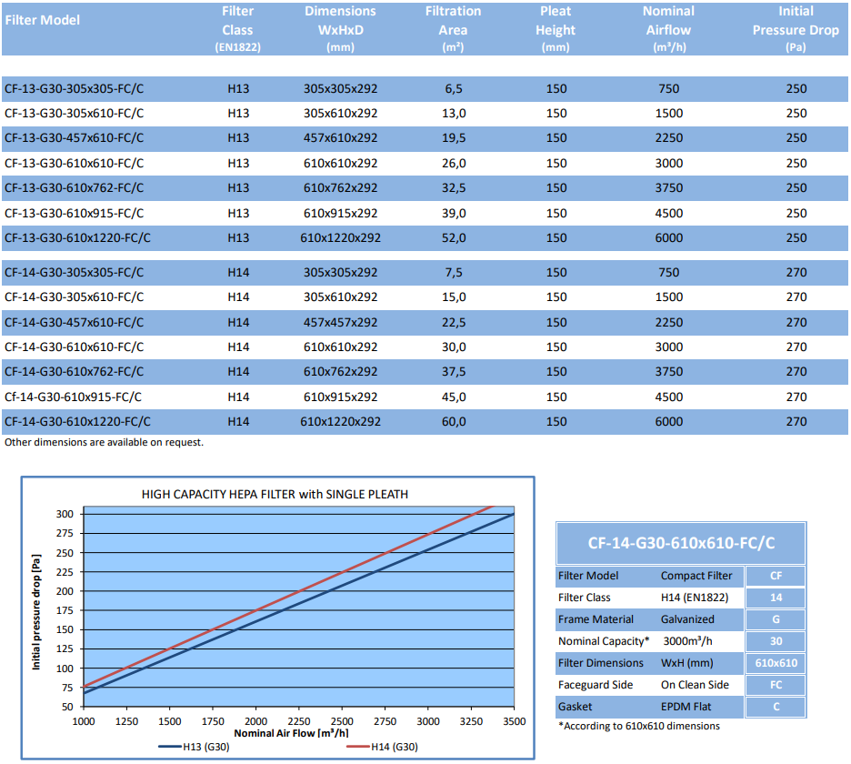Click CF-13-G30-610x610-FC/C in the table
Image resolution: width=851 pixels, height=764 pixels.
pos(74,164)
